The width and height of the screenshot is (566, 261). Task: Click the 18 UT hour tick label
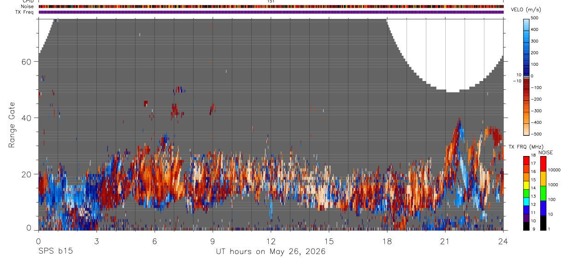tap(387, 241)
